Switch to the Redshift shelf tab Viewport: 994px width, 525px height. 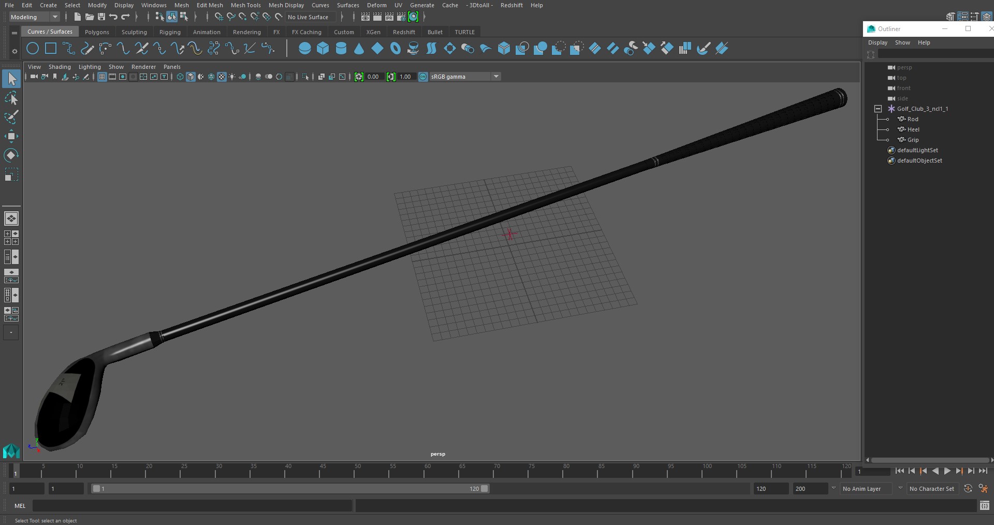pos(404,32)
